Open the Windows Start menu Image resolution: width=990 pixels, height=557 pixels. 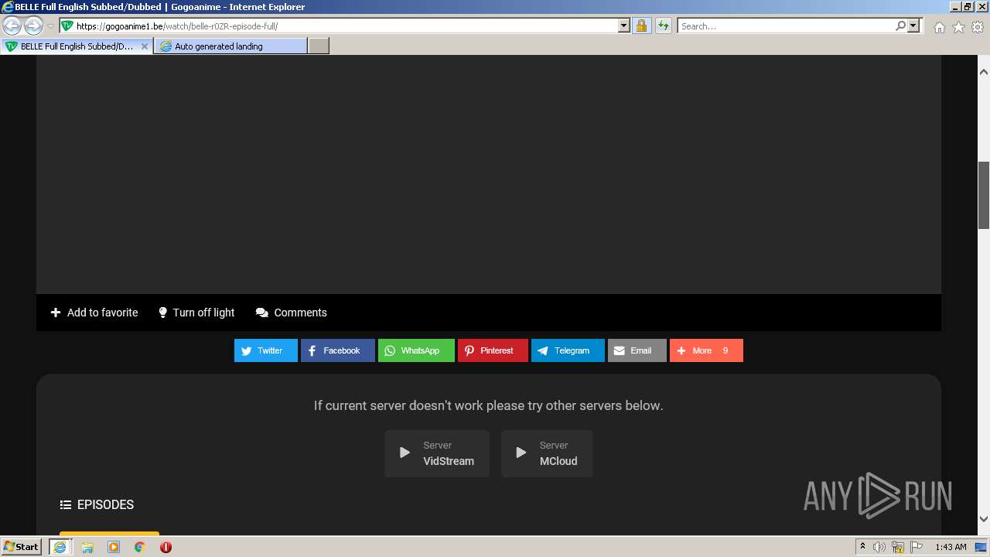21,546
